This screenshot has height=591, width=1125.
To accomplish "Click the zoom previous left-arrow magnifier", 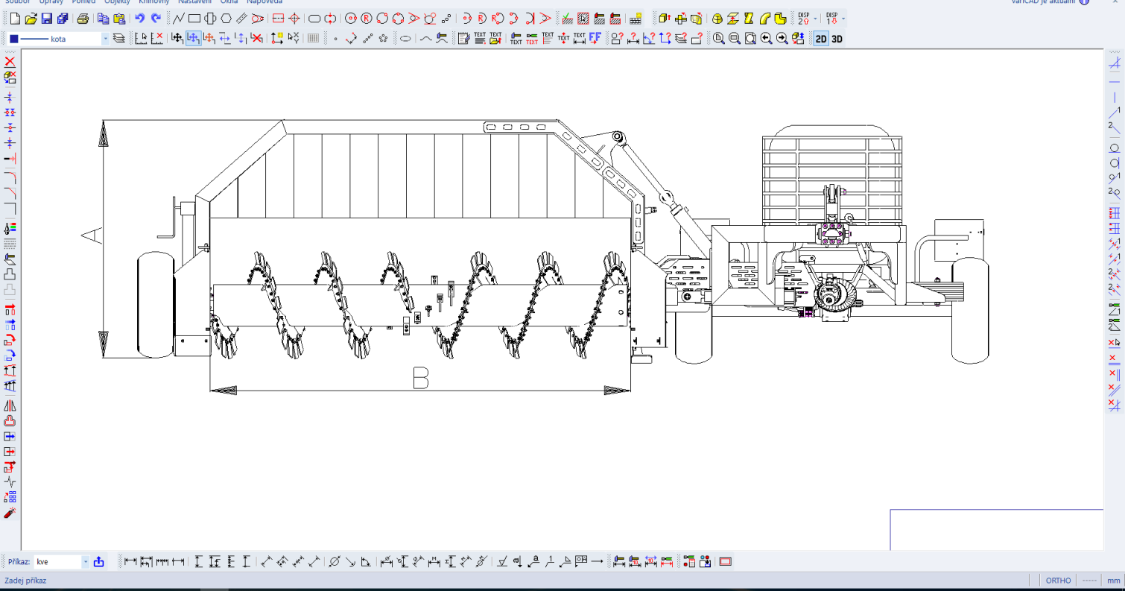I will [766, 39].
